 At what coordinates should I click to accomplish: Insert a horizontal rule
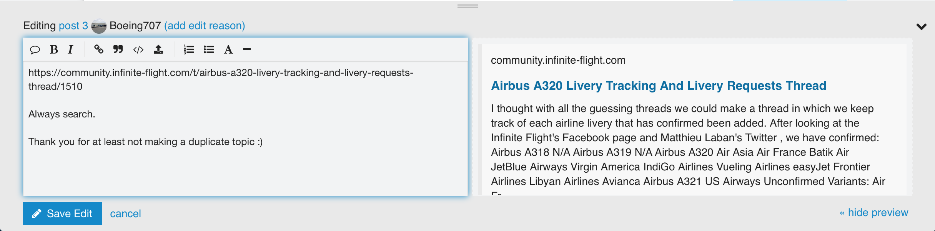point(247,49)
